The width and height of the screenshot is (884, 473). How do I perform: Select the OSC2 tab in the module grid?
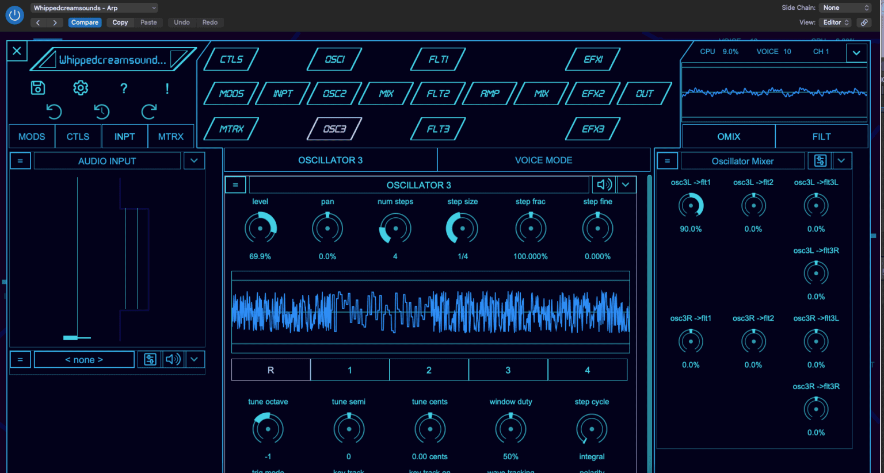click(334, 93)
